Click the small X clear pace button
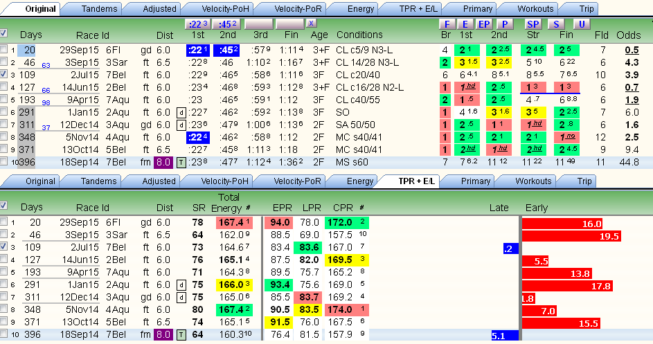Image resolution: width=653 pixels, height=344 pixels. click(x=312, y=24)
